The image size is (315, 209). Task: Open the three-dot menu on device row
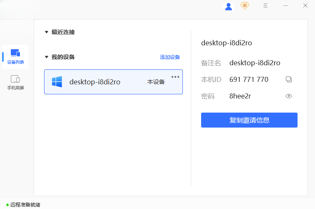tap(175, 77)
